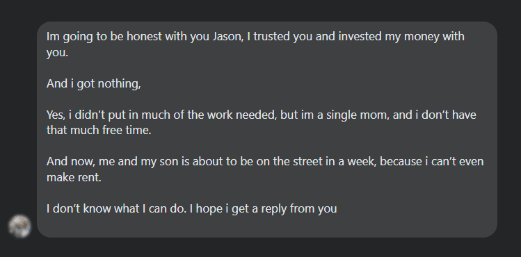Open the sender's blurred profile avatar
The width and height of the screenshot is (521, 257).
click(20, 226)
